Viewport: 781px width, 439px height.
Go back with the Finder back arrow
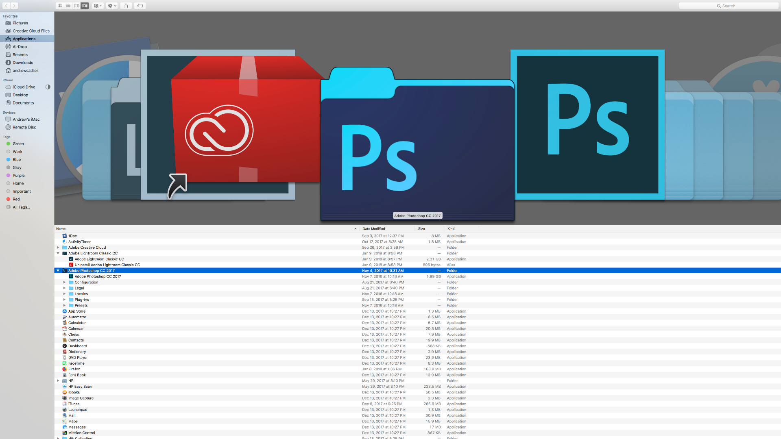point(7,6)
